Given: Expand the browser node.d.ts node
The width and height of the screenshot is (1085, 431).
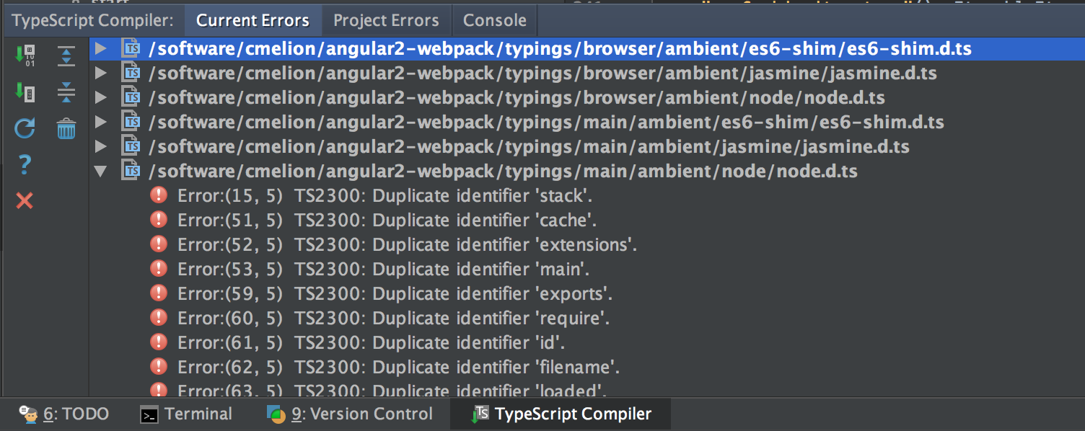Looking at the screenshot, I should pyautogui.click(x=101, y=97).
